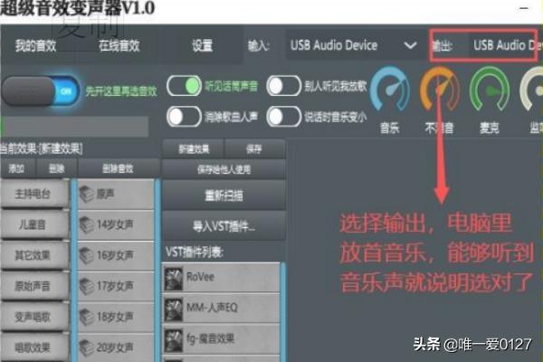
Task: Click the 14岁女声 preset icon
Action: (87, 224)
